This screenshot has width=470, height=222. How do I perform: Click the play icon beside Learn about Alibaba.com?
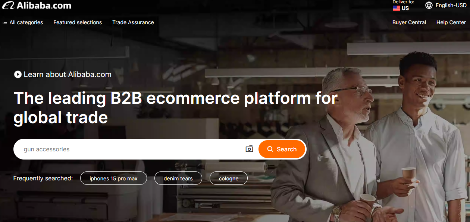[18, 74]
